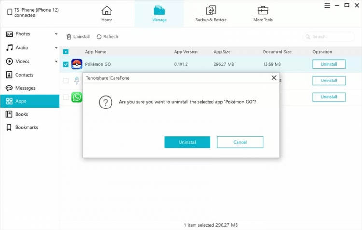Click the app size 296.27 MB cell

click(x=223, y=64)
